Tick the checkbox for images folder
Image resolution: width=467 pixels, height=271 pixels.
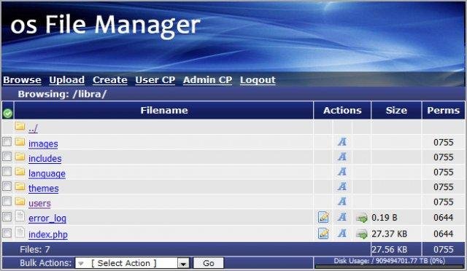click(x=7, y=142)
